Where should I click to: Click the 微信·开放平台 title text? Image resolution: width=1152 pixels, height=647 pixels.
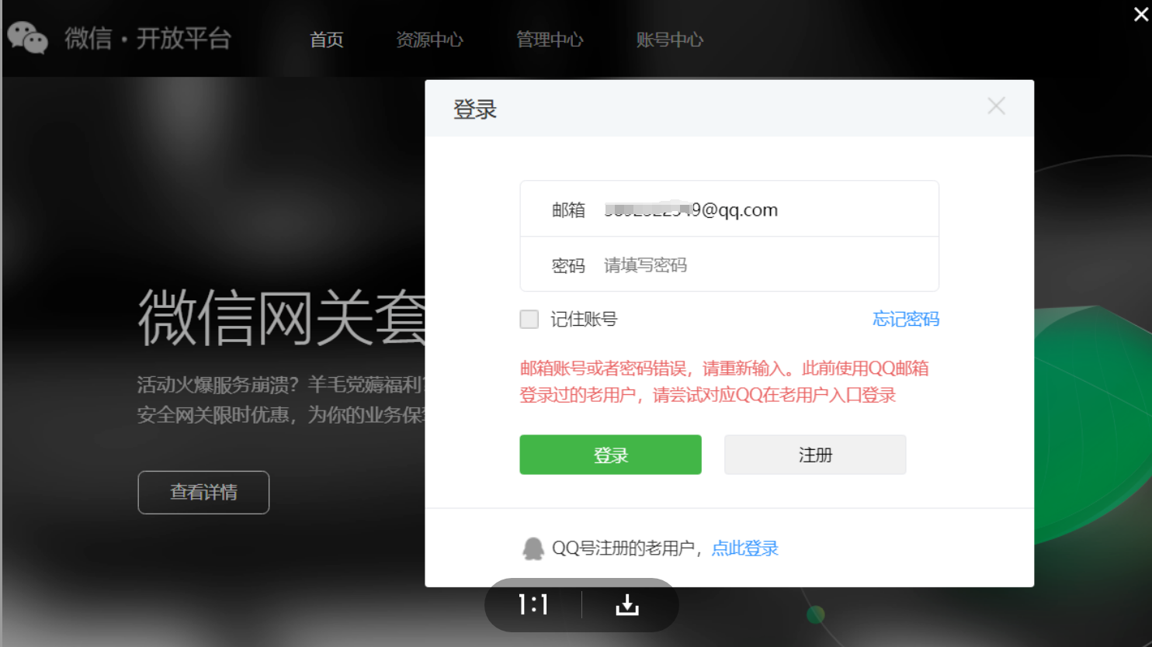pos(147,39)
